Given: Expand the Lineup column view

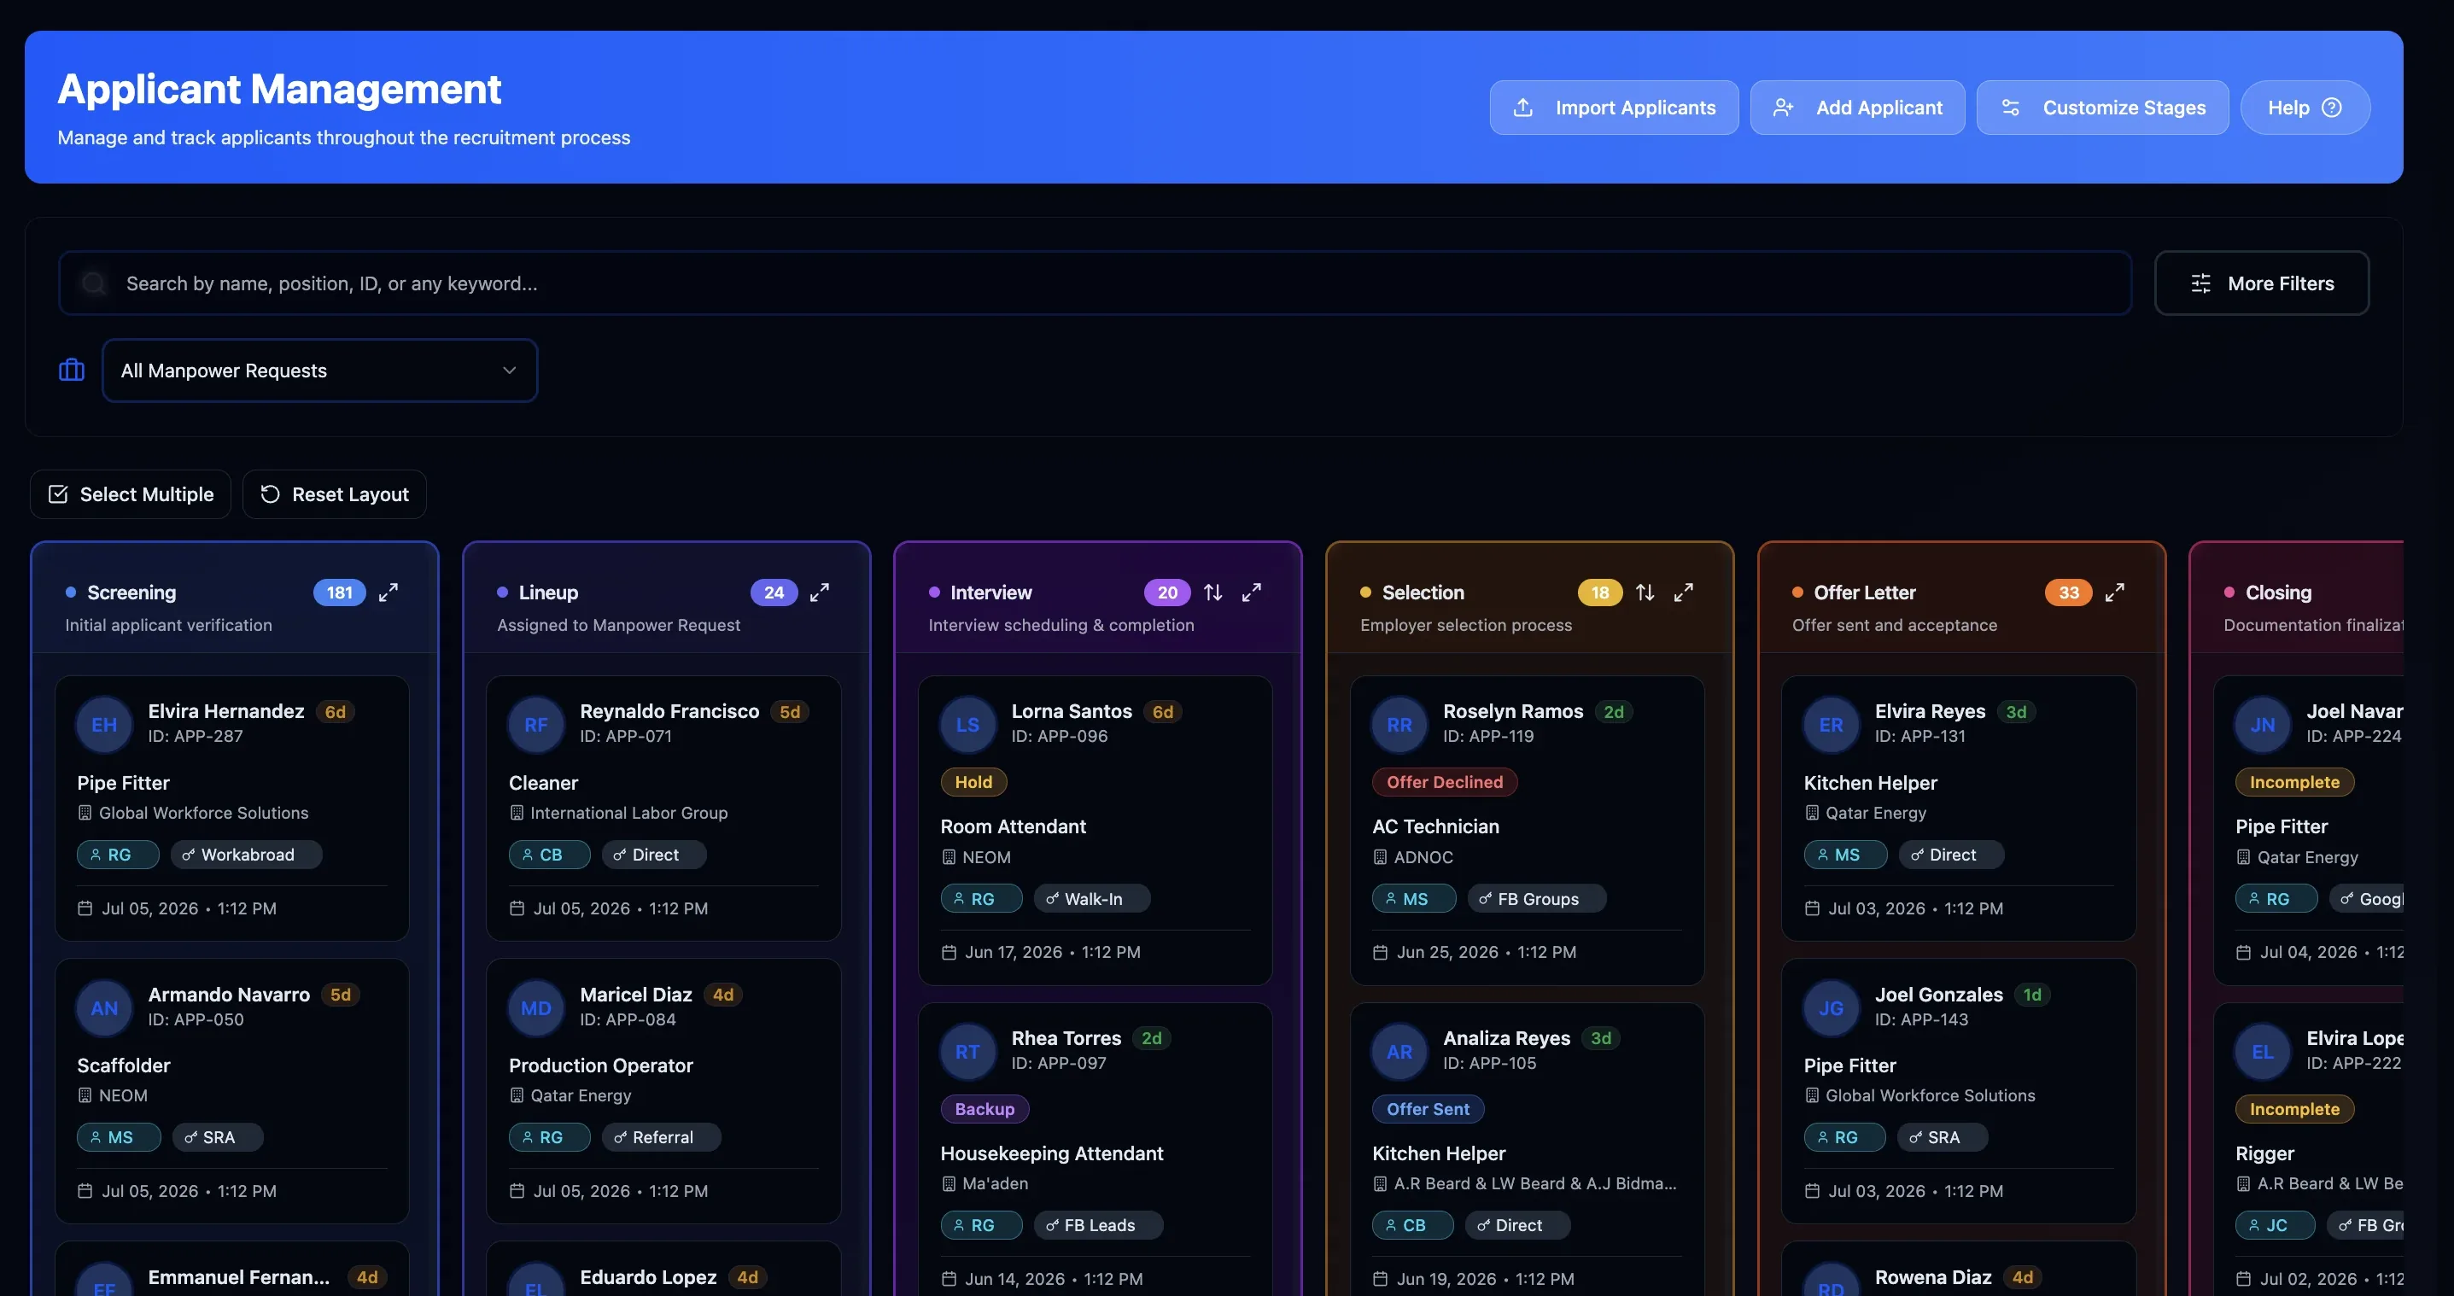Looking at the screenshot, I should point(819,593).
